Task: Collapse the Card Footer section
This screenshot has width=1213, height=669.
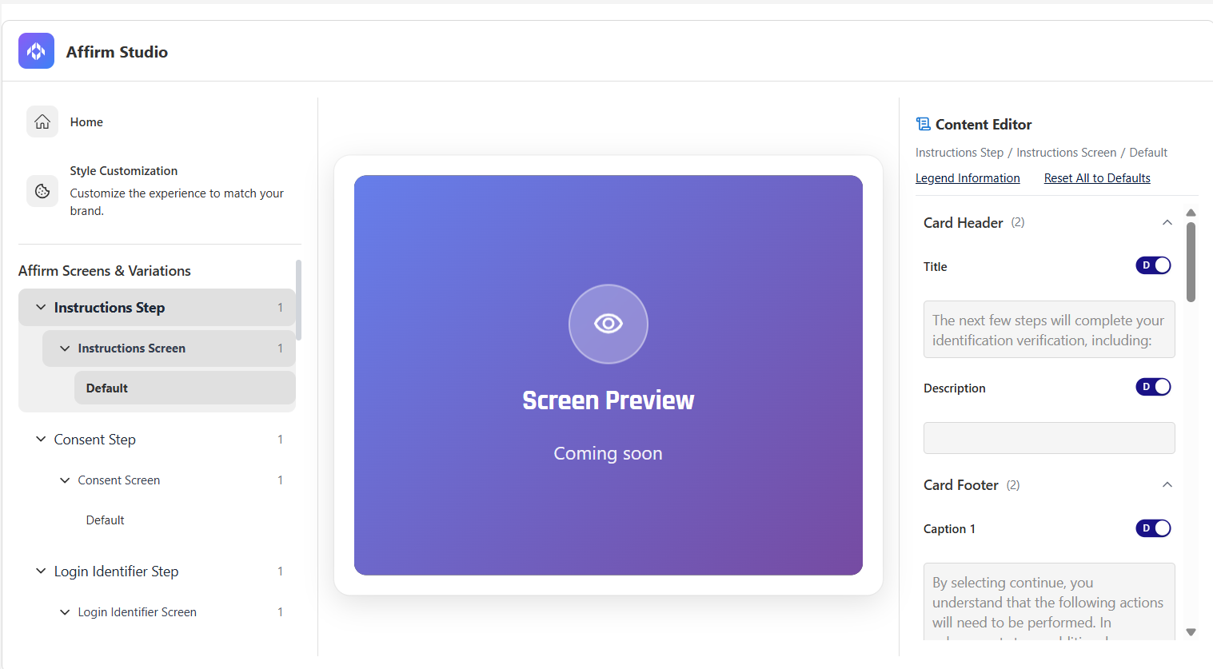Action: [x=1167, y=485]
